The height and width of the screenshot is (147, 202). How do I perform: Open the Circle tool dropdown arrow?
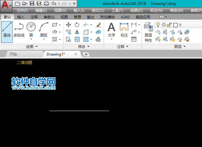(31, 39)
